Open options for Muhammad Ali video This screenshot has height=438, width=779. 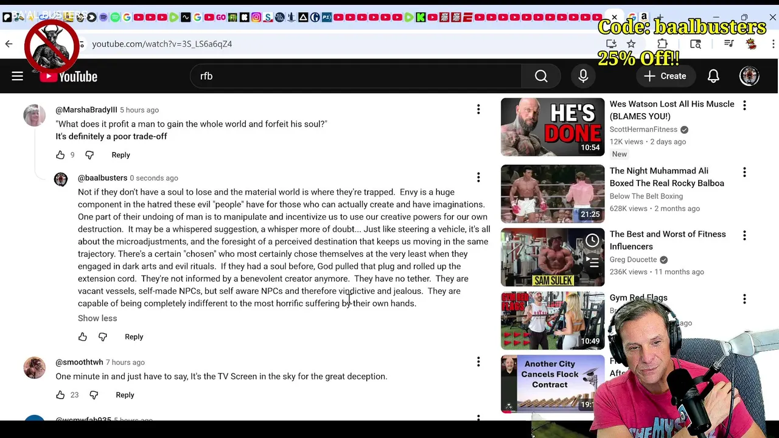(x=744, y=172)
